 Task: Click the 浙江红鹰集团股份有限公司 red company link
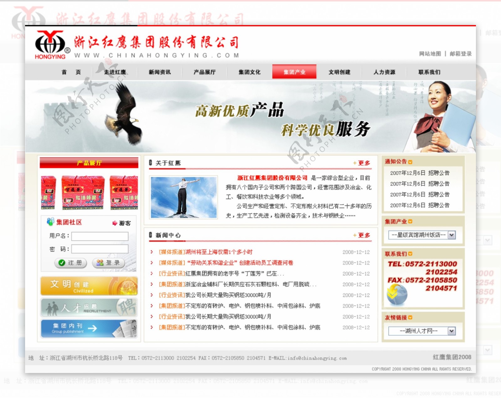coord(272,178)
